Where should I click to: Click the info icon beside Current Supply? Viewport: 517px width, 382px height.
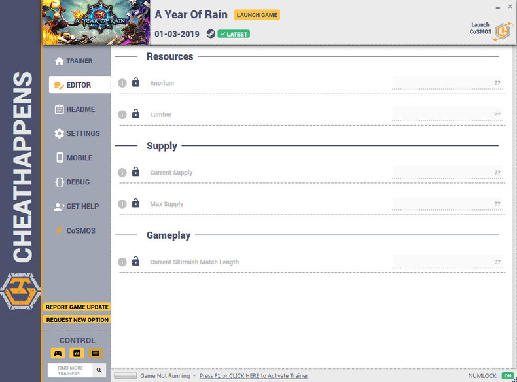pyautogui.click(x=122, y=173)
